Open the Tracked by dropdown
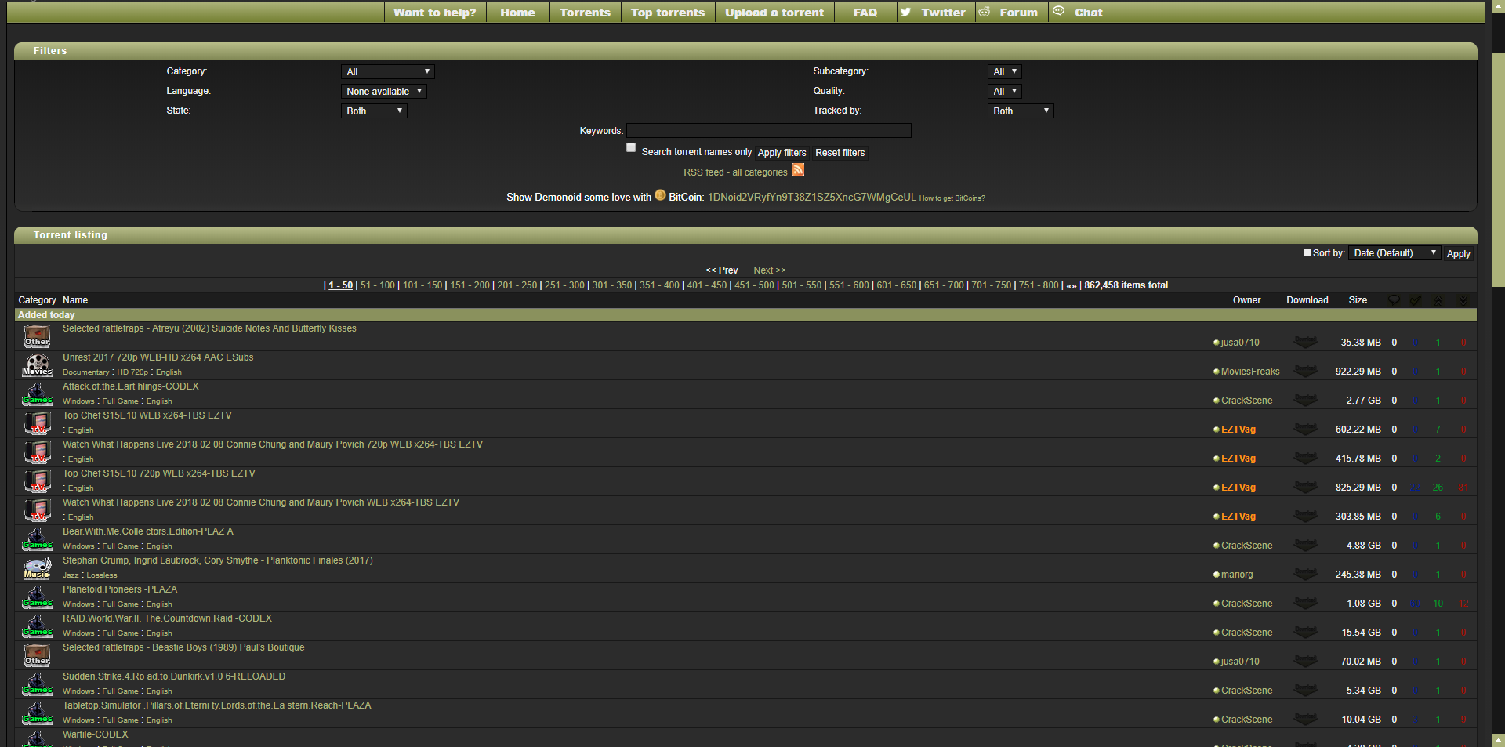Screen dimensions: 1505x747 [1021, 111]
